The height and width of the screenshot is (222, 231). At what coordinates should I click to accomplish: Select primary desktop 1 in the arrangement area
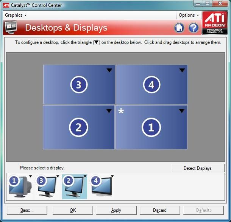point(151,127)
